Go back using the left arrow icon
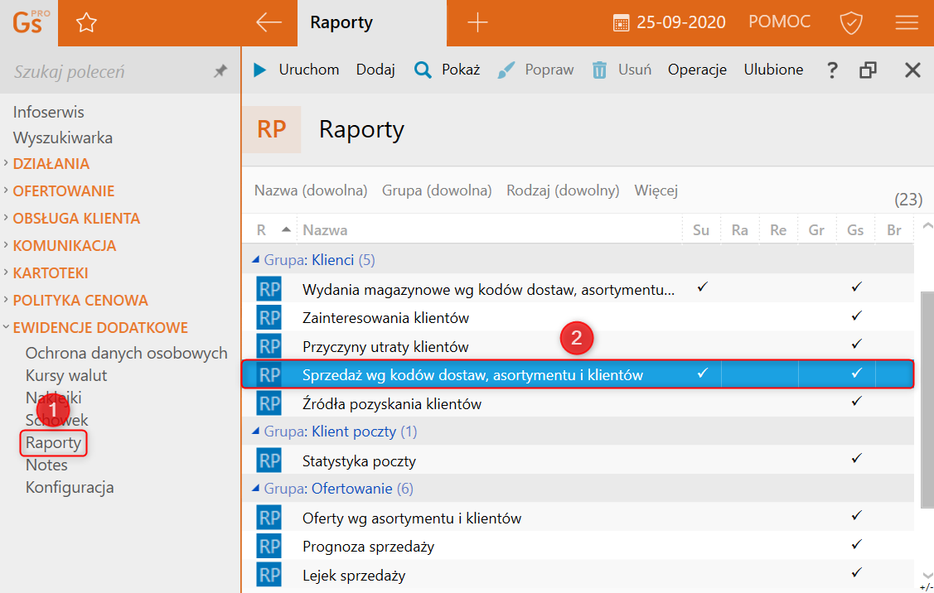Viewport: 934px width, 593px height. [x=269, y=23]
